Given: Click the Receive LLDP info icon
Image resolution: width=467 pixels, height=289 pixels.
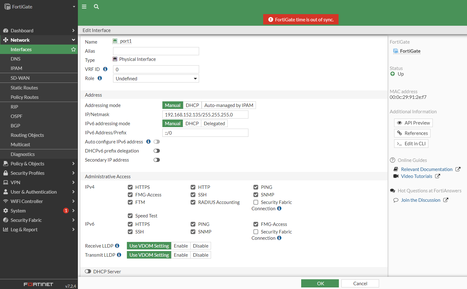Looking at the screenshot, I should coord(117,246).
